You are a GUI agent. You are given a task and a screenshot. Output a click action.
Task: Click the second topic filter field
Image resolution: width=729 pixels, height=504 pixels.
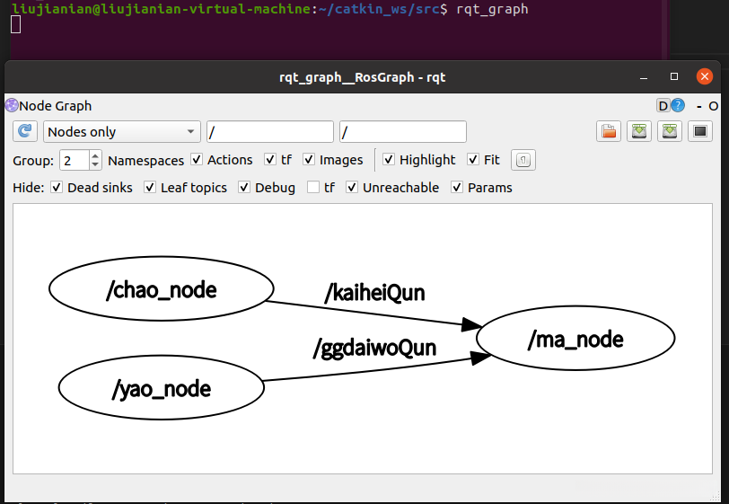tap(403, 132)
